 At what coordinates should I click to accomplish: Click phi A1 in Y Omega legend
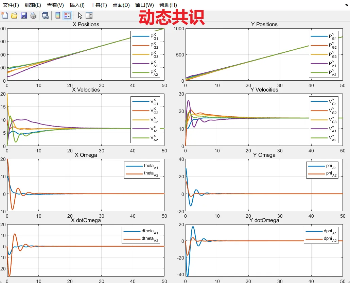click(x=322, y=166)
